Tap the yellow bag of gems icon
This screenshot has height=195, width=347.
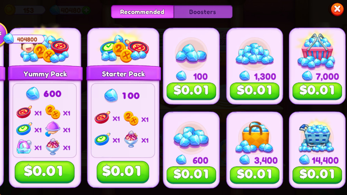254,137
